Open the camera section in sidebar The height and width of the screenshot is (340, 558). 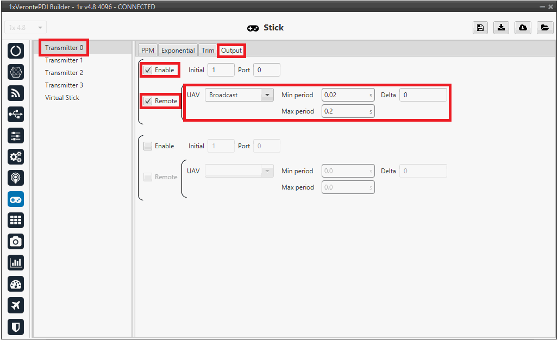16,242
